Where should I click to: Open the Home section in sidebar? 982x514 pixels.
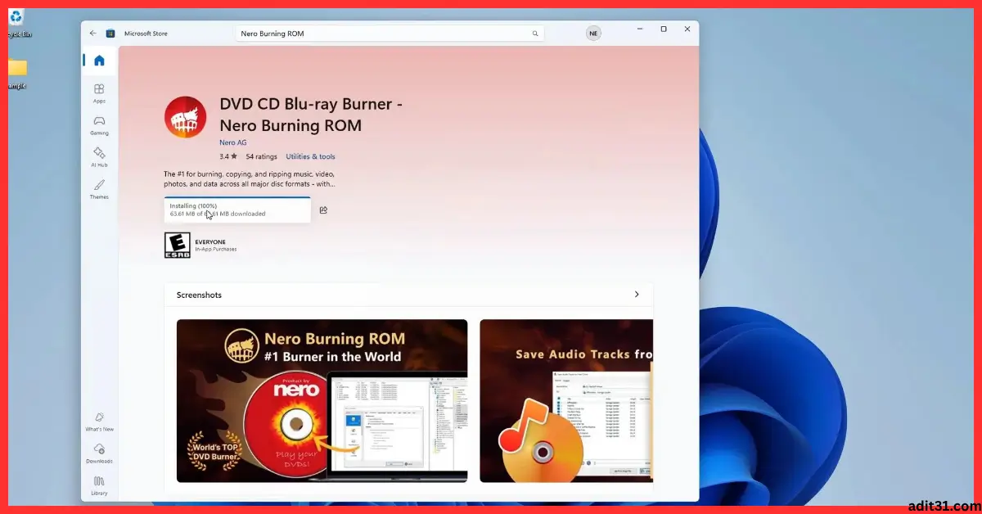pos(99,61)
